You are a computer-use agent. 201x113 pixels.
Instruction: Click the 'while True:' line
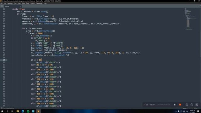[x=19, y=9]
